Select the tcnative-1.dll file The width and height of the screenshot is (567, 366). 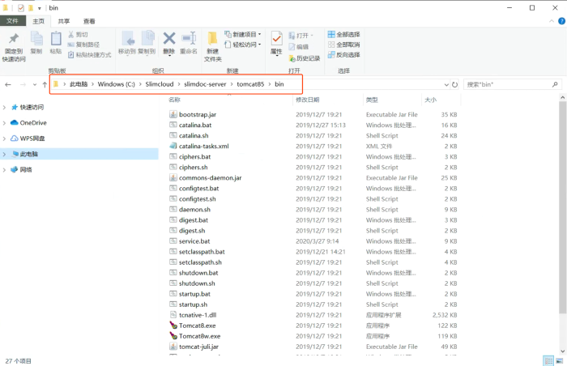(198, 315)
